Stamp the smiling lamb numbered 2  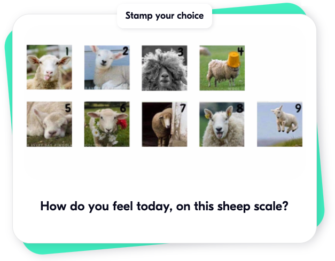click(107, 67)
